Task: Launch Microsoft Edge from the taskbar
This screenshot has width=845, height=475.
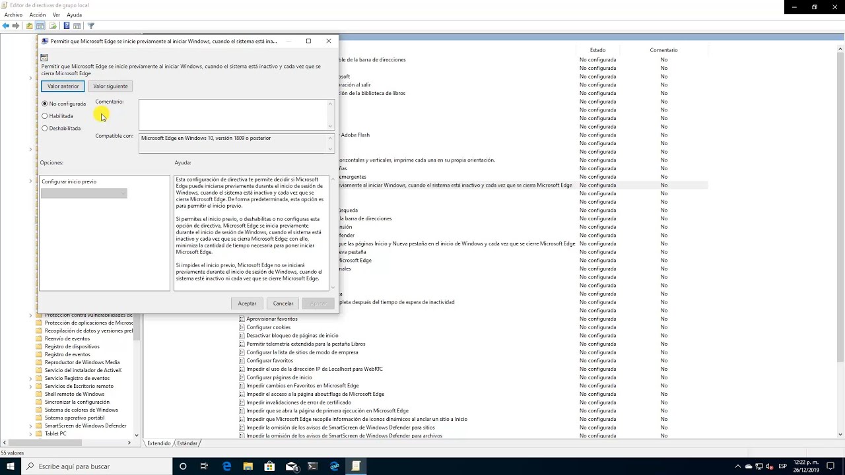Action: [x=227, y=466]
